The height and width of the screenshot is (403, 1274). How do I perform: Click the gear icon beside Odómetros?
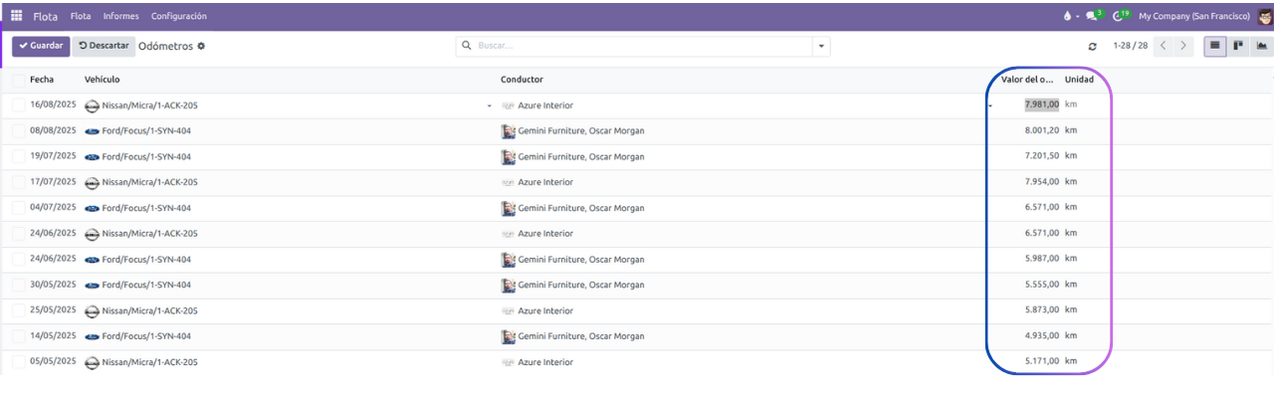coord(201,46)
